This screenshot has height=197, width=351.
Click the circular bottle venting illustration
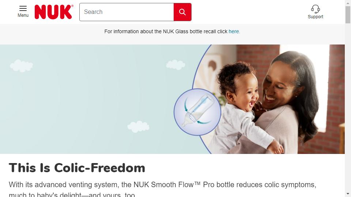point(197,112)
